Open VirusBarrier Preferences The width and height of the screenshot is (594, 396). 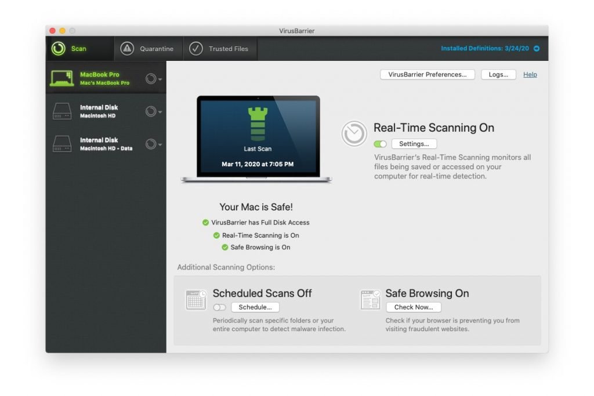click(428, 74)
